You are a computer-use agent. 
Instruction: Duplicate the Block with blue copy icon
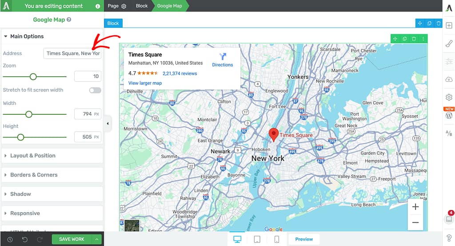tap(429, 23)
